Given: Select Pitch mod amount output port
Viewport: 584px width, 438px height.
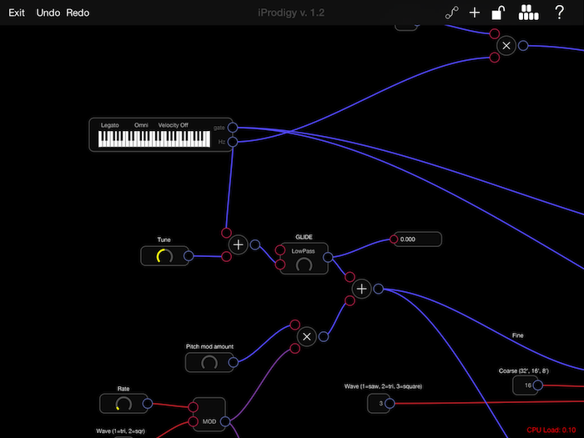Looking at the screenshot, I should click(x=233, y=362).
